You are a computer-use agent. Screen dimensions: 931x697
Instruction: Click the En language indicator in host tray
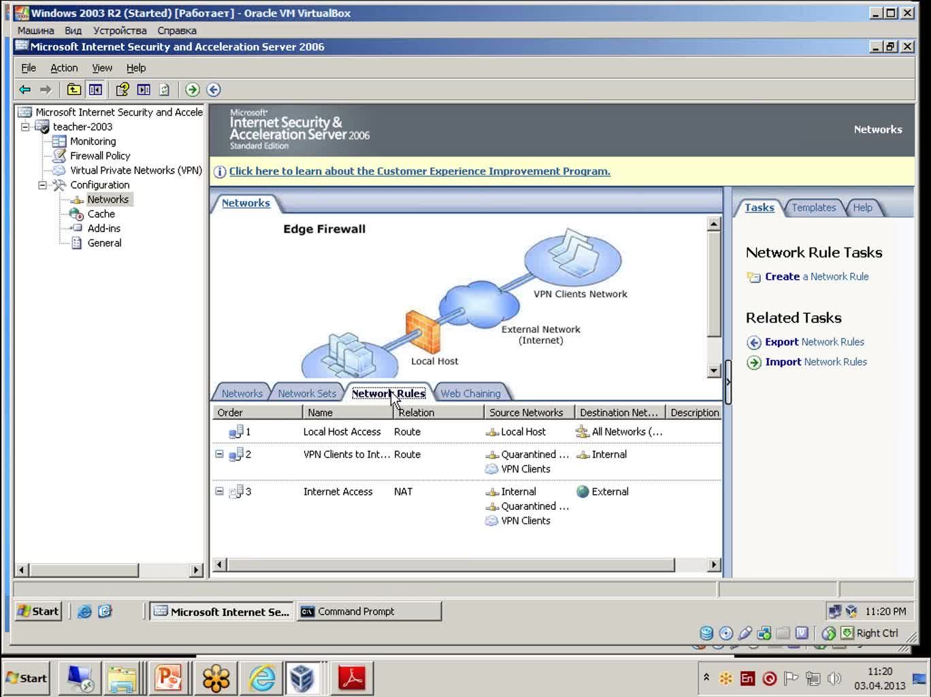point(747,678)
